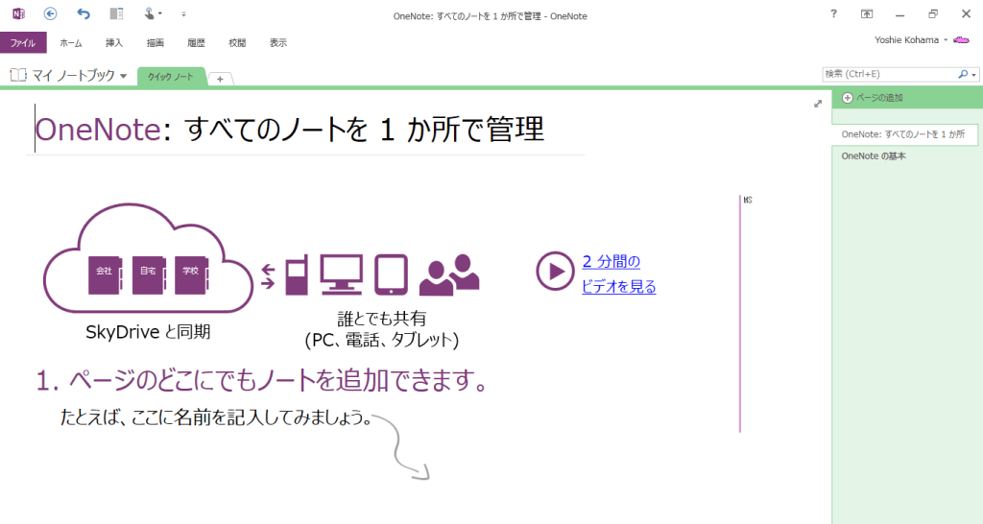Play the 2 分間の video button
983x524 pixels.
(555, 272)
